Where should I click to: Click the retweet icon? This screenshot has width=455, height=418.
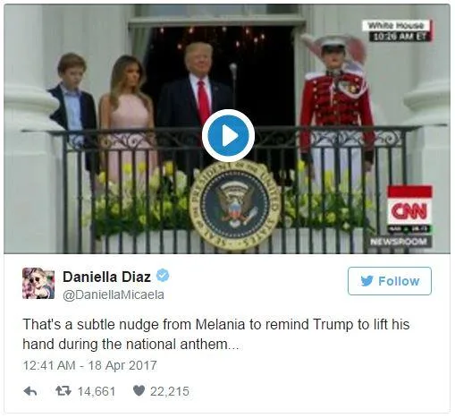pos(63,390)
